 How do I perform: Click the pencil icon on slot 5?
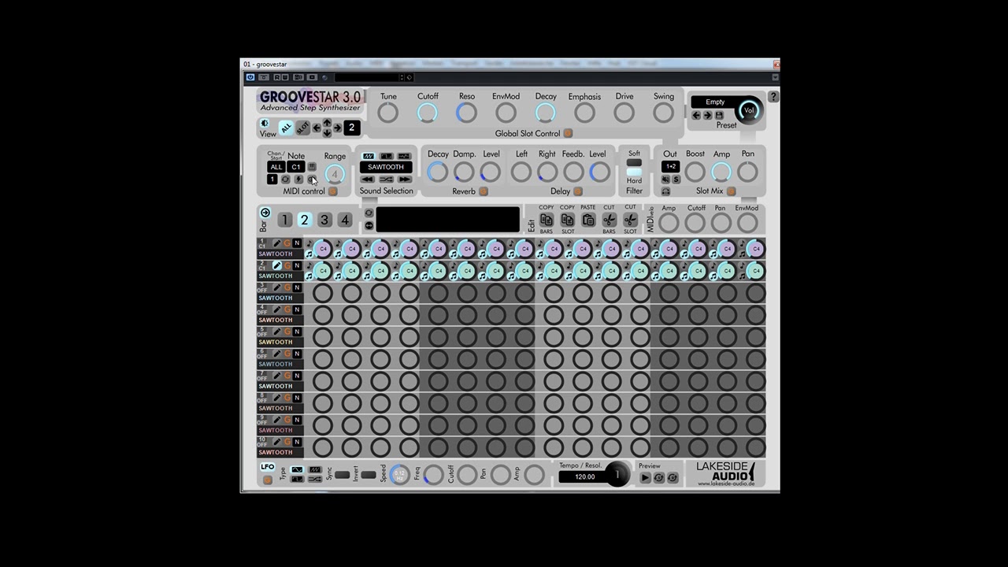pos(276,332)
